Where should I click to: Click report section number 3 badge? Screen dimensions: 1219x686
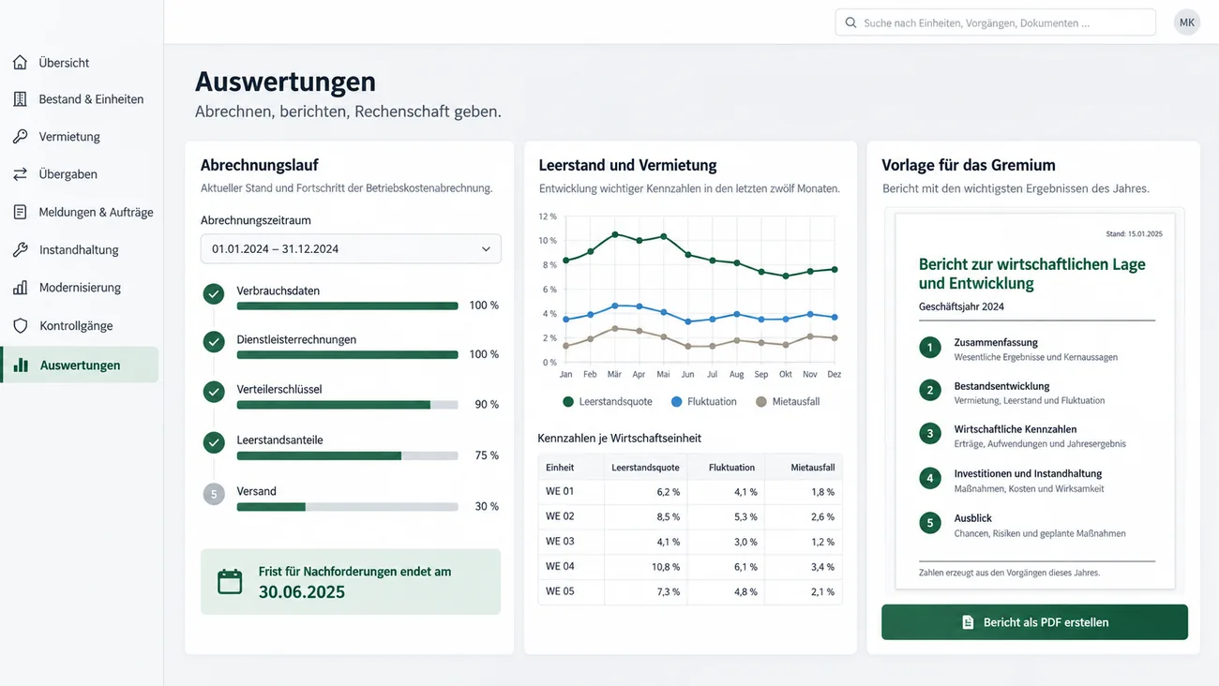point(929,435)
